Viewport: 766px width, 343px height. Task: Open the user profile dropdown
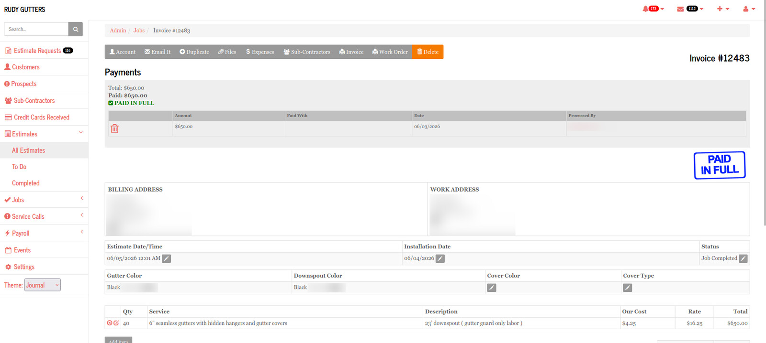[x=749, y=9]
